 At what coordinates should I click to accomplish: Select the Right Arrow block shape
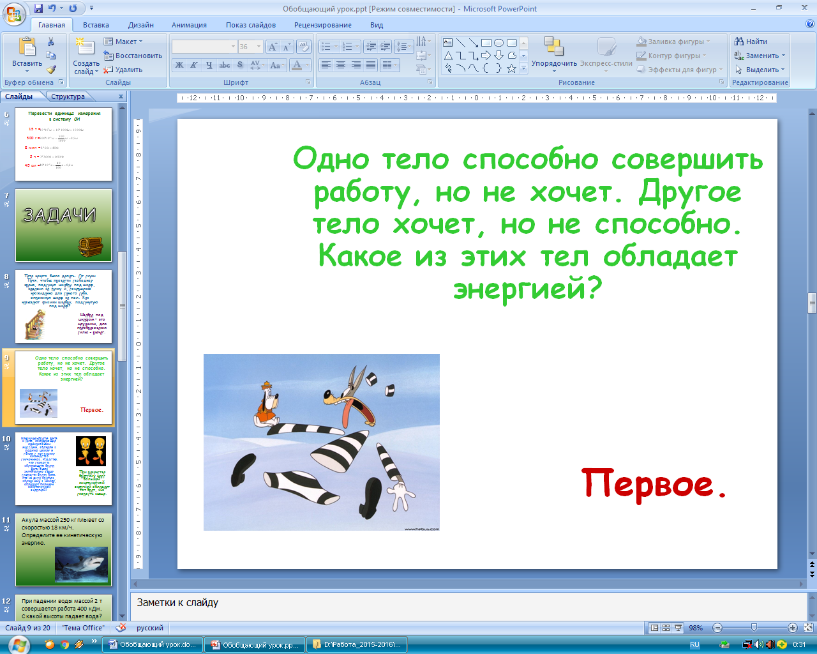(x=486, y=56)
